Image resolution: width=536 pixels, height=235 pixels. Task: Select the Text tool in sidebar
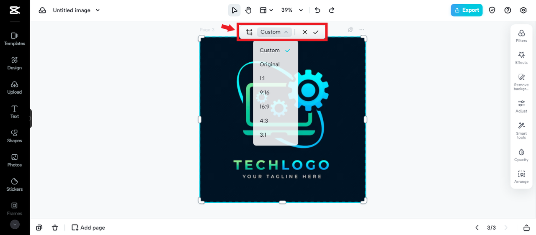coord(15,112)
